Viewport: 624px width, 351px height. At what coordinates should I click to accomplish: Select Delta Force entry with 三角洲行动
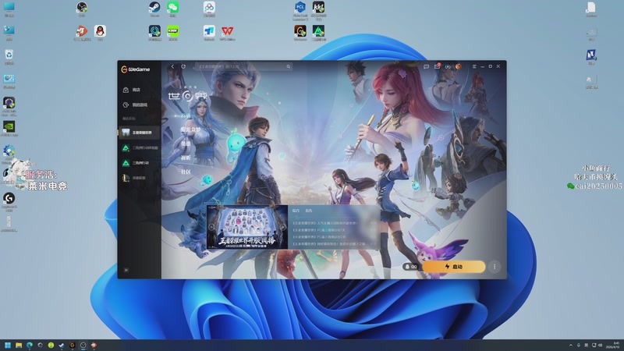[x=139, y=163]
